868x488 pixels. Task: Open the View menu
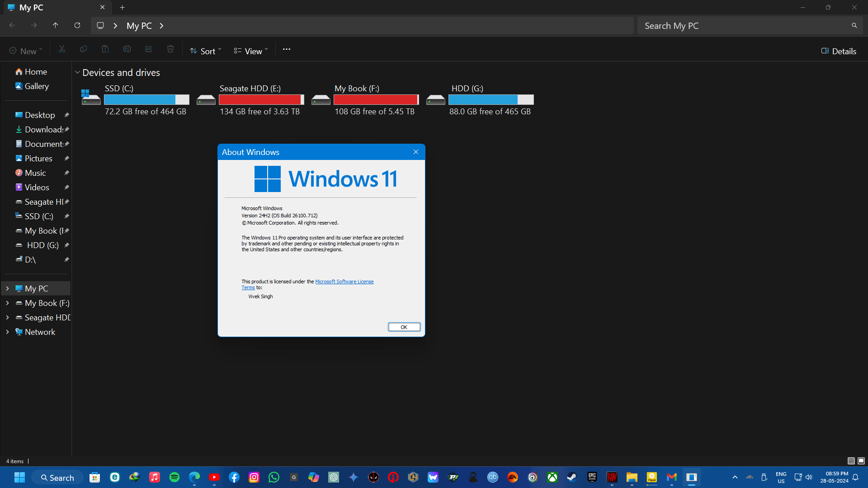click(x=250, y=51)
